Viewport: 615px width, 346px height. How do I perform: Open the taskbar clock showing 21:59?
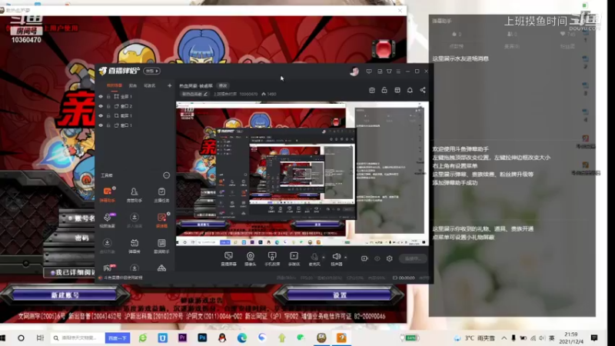click(x=571, y=338)
